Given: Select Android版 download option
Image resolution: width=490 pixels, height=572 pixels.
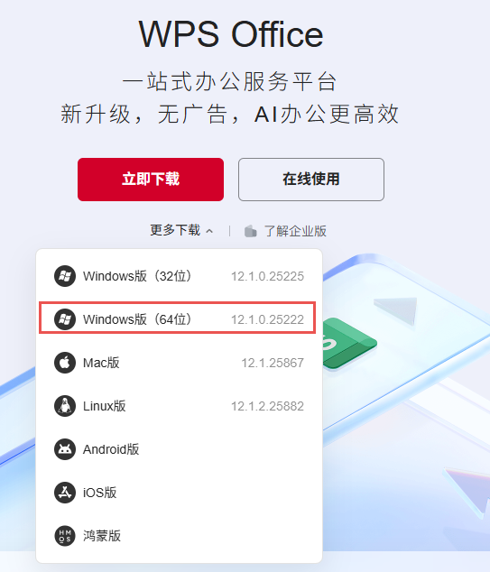Looking at the screenshot, I should (x=180, y=449).
